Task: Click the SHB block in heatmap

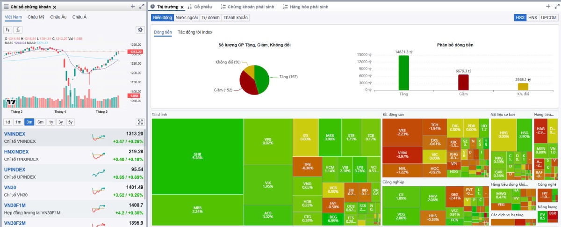Action: pyautogui.click(x=197, y=156)
